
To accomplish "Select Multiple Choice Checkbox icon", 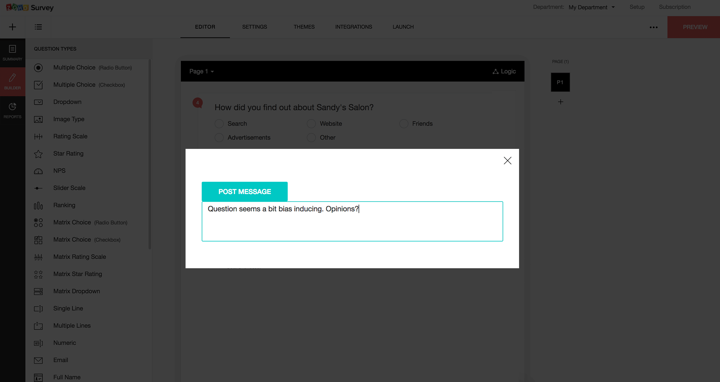I will (38, 85).
